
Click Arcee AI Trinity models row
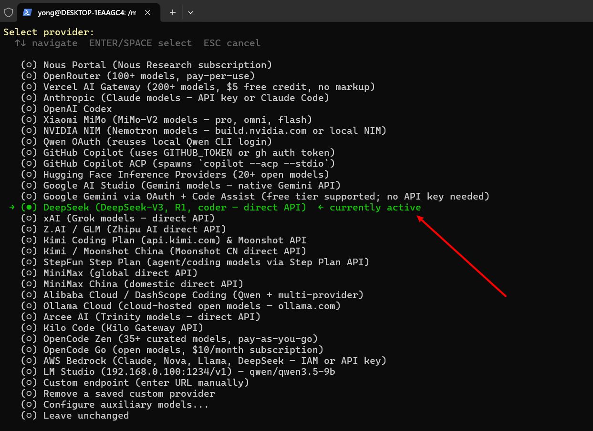(x=141, y=317)
